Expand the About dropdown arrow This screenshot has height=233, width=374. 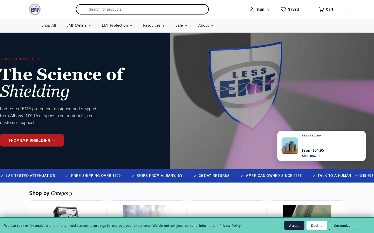(x=212, y=26)
